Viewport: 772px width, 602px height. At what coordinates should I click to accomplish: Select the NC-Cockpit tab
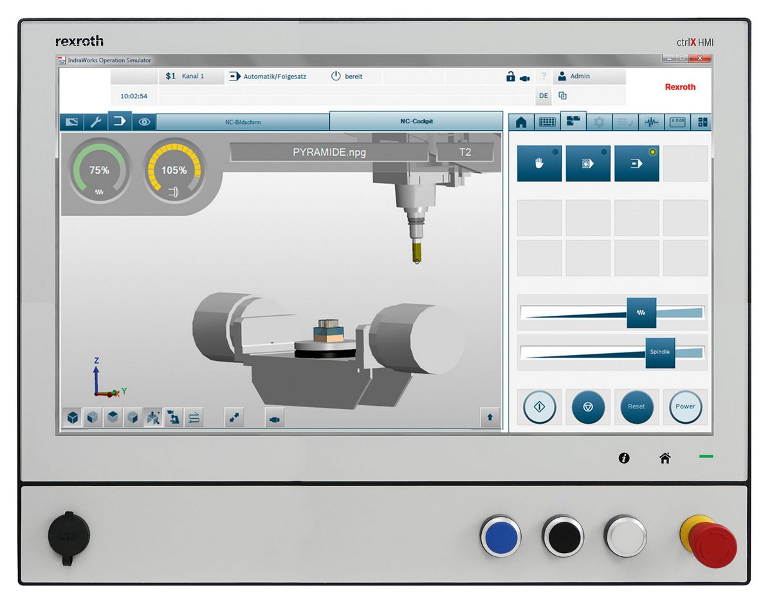(416, 121)
